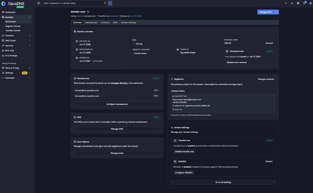This screenshot has height=193, width=313.
Task: Click the Transfer lock padlock icon
Action: (x=175, y=140)
